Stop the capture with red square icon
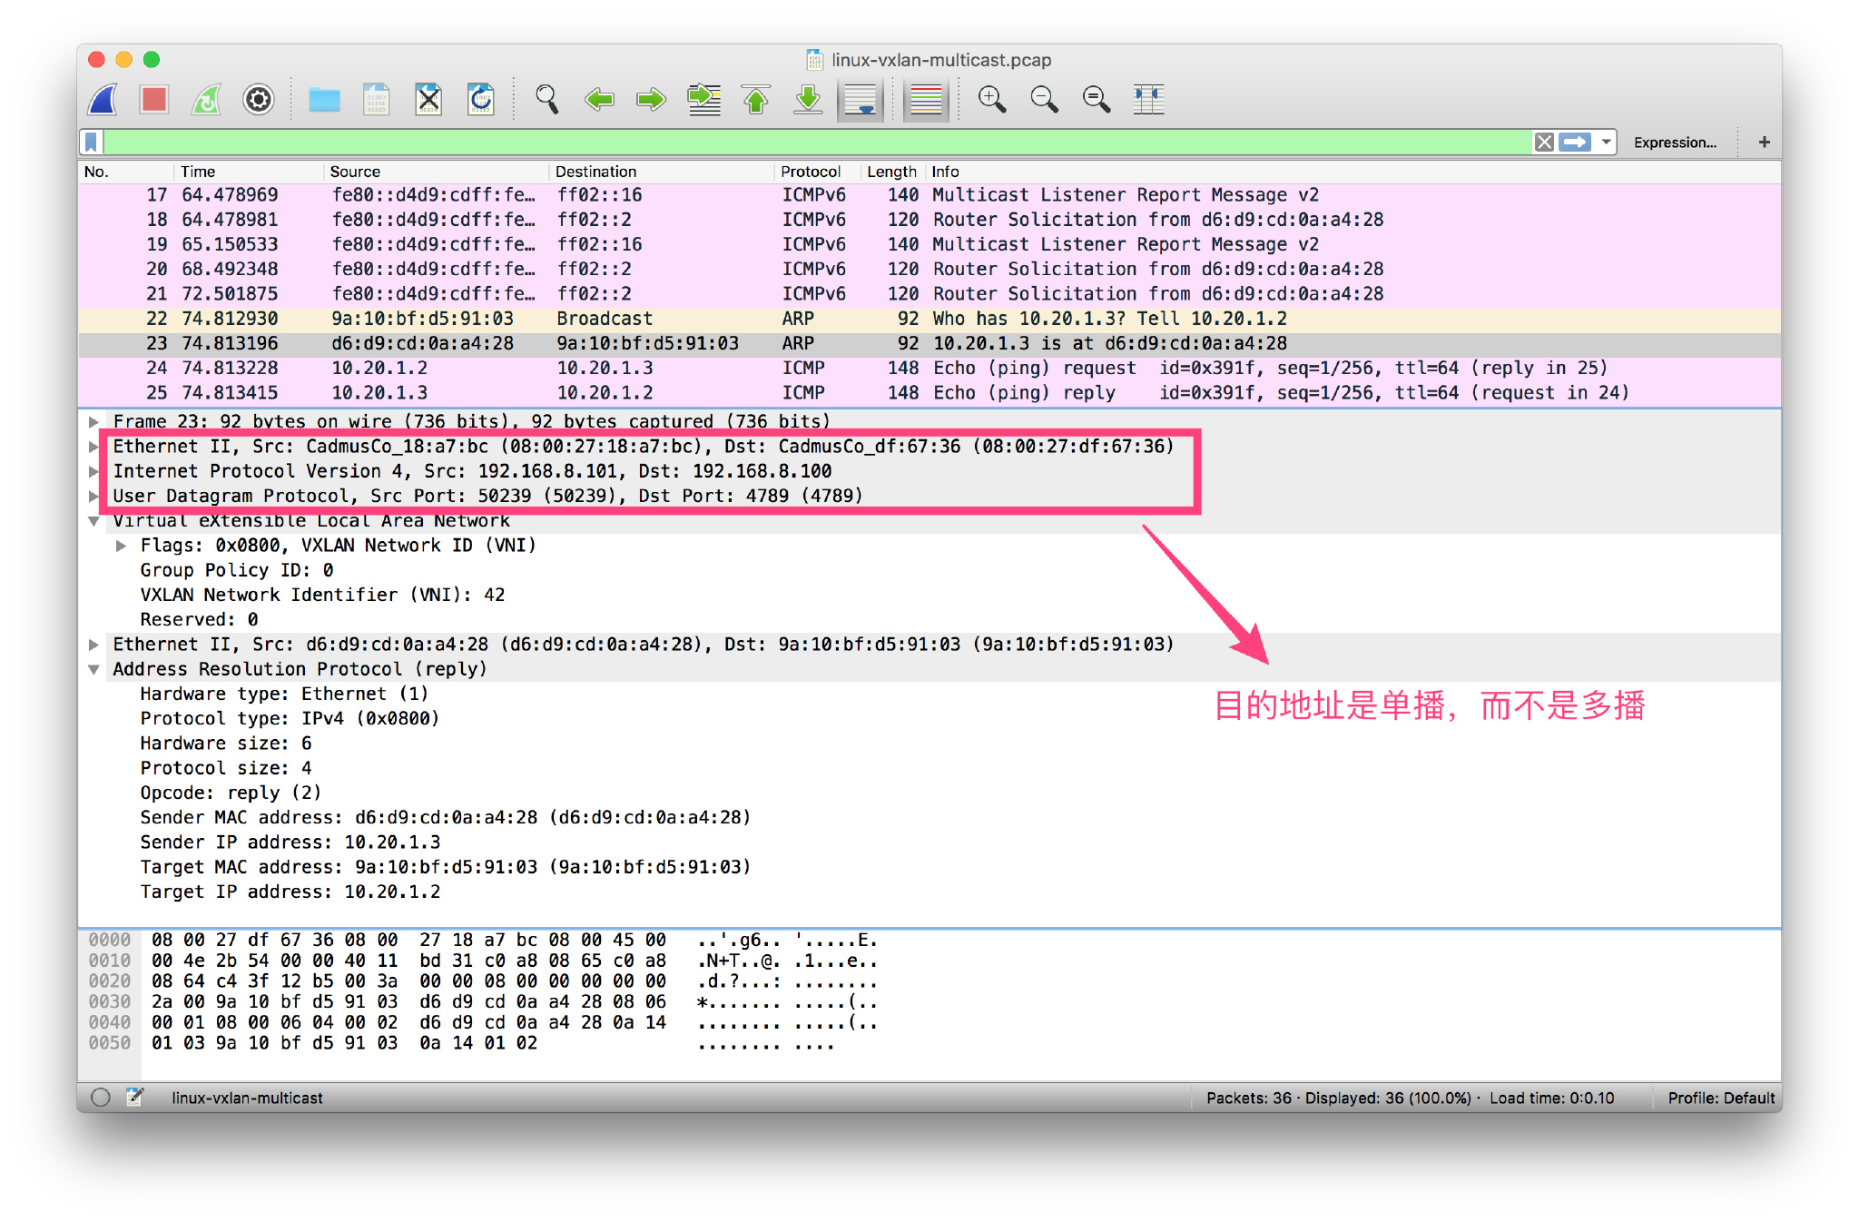This screenshot has height=1222, width=1859. point(154,99)
